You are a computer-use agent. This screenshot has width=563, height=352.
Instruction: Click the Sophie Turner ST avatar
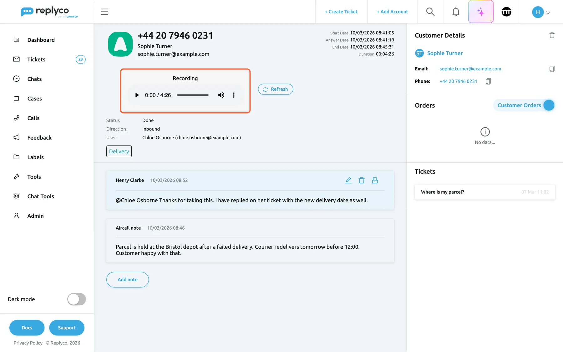(419, 53)
